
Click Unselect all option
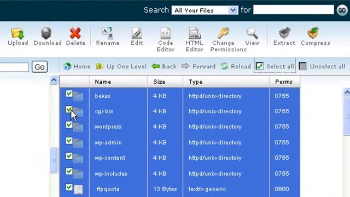click(x=322, y=66)
